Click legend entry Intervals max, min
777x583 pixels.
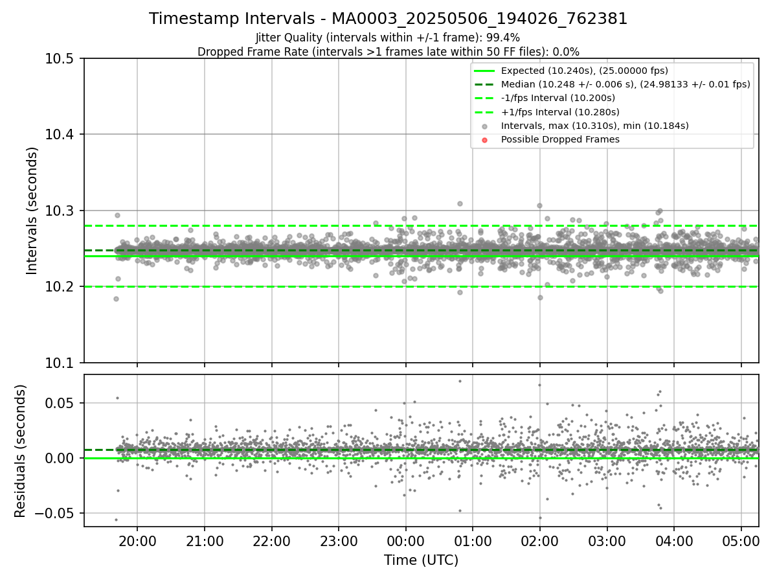point(595,126)
